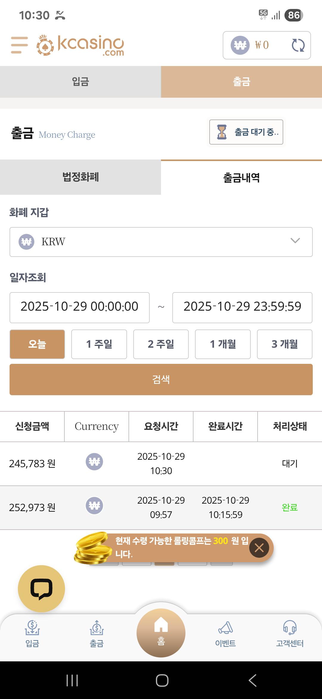Tap the kcasino.com logo
The image size is (322, 699).
click(80, 45)
